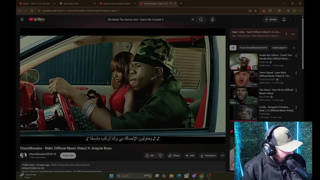
Task: Open options for Soulja Boy Crank That video
Action: click(x=296, y=55)
